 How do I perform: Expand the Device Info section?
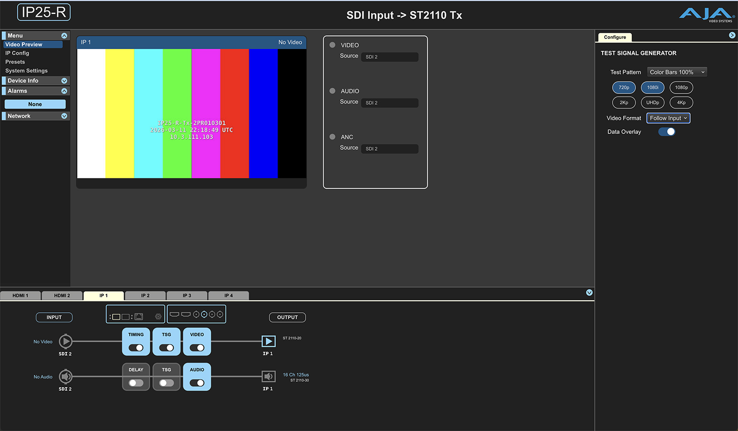point(64,81)
